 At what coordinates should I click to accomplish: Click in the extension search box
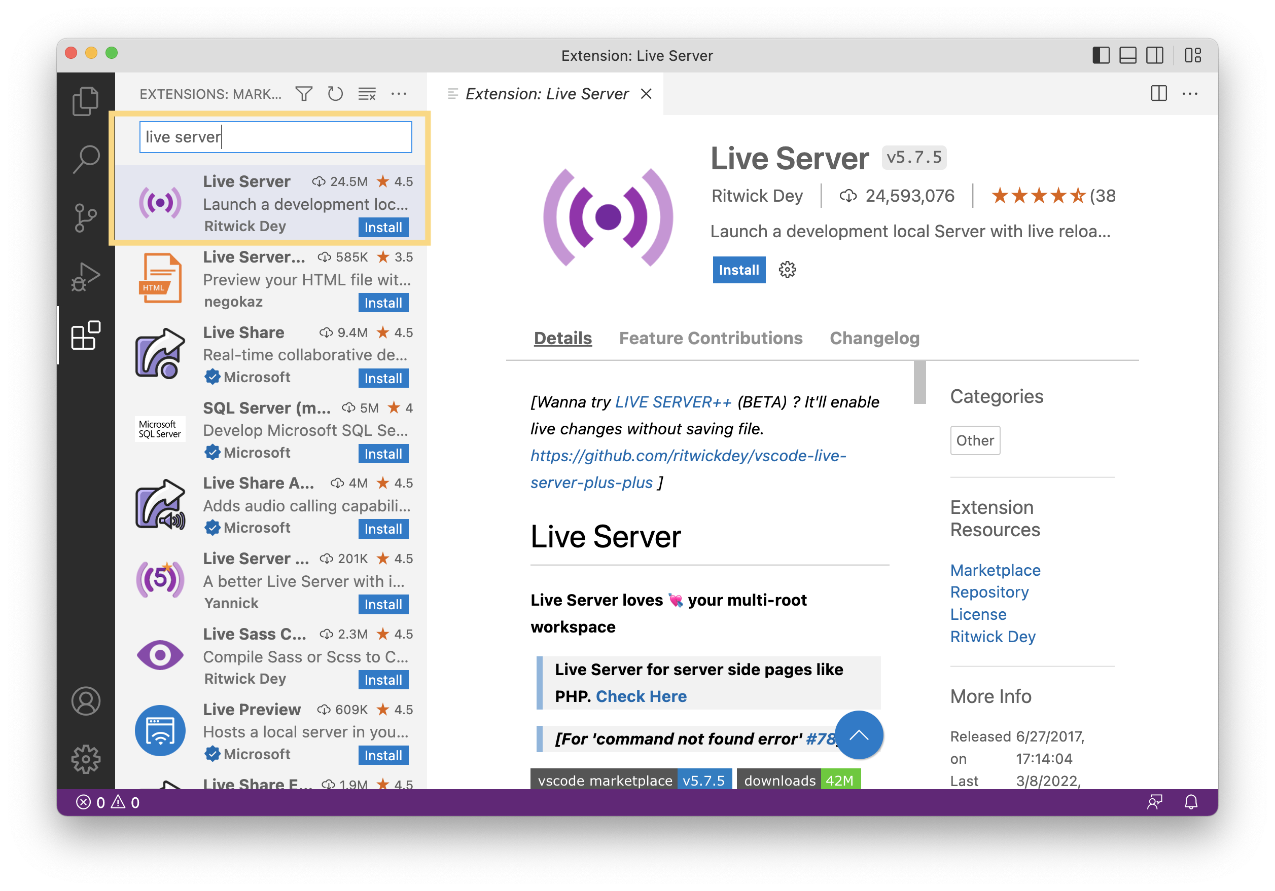[275, 136]
